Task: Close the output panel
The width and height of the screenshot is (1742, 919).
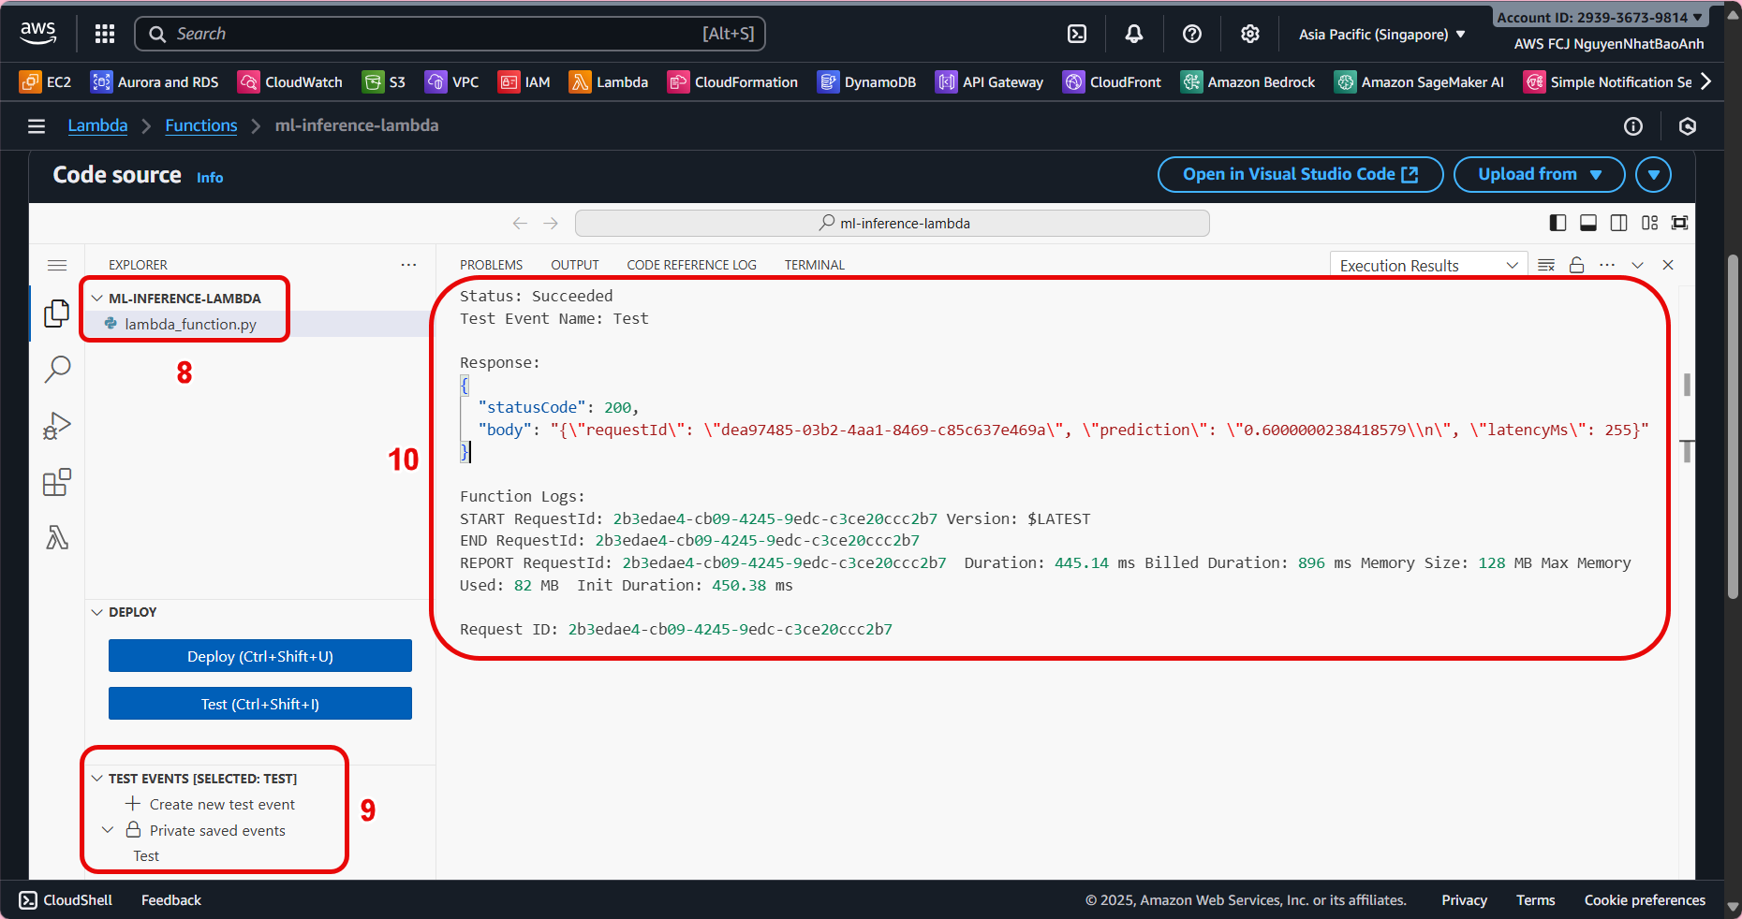Action: [x=1668, y=265]
